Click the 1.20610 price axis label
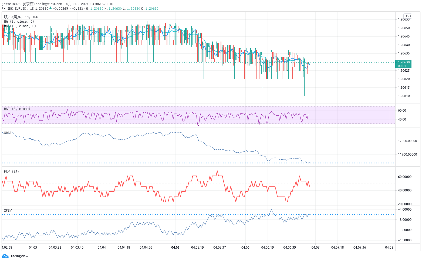The height and width of the screenshot is (261, 422). (404, 96)
